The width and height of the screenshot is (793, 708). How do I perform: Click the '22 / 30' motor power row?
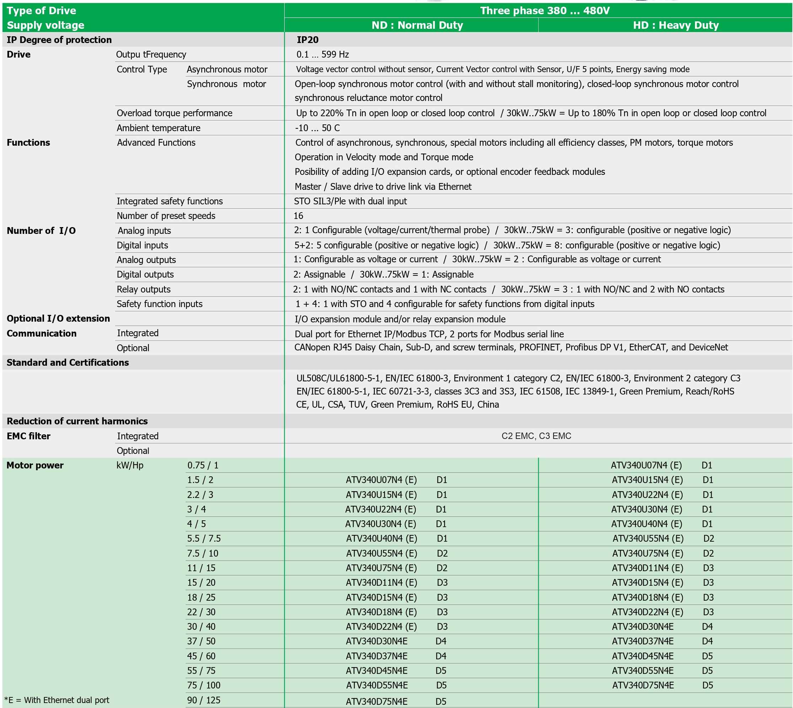[x=201, y=612]
